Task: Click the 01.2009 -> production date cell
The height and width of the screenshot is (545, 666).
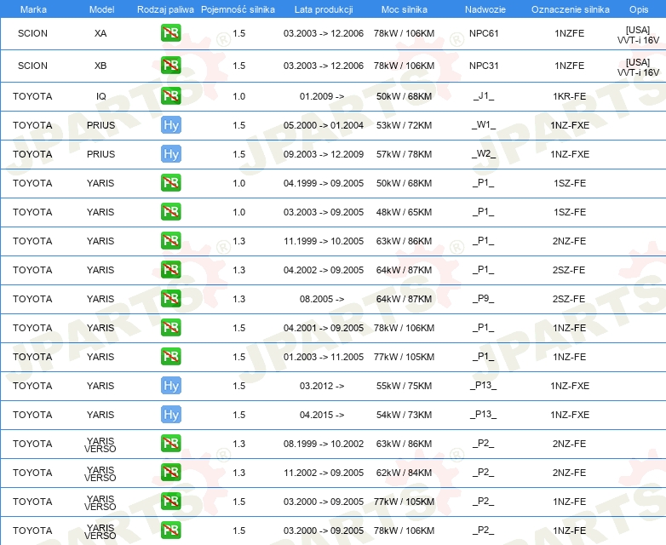Action: click(322, 96)
